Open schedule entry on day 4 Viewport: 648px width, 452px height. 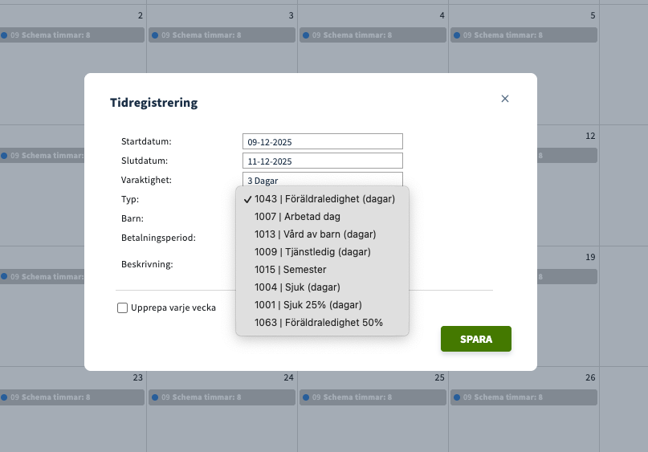tap(373, 35)
